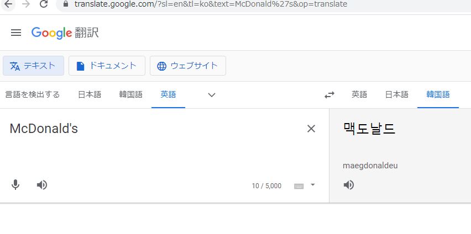Choose 韓国語 as the source language
Image resolution: width=471 pixels, height=234 pixels.
130,94
